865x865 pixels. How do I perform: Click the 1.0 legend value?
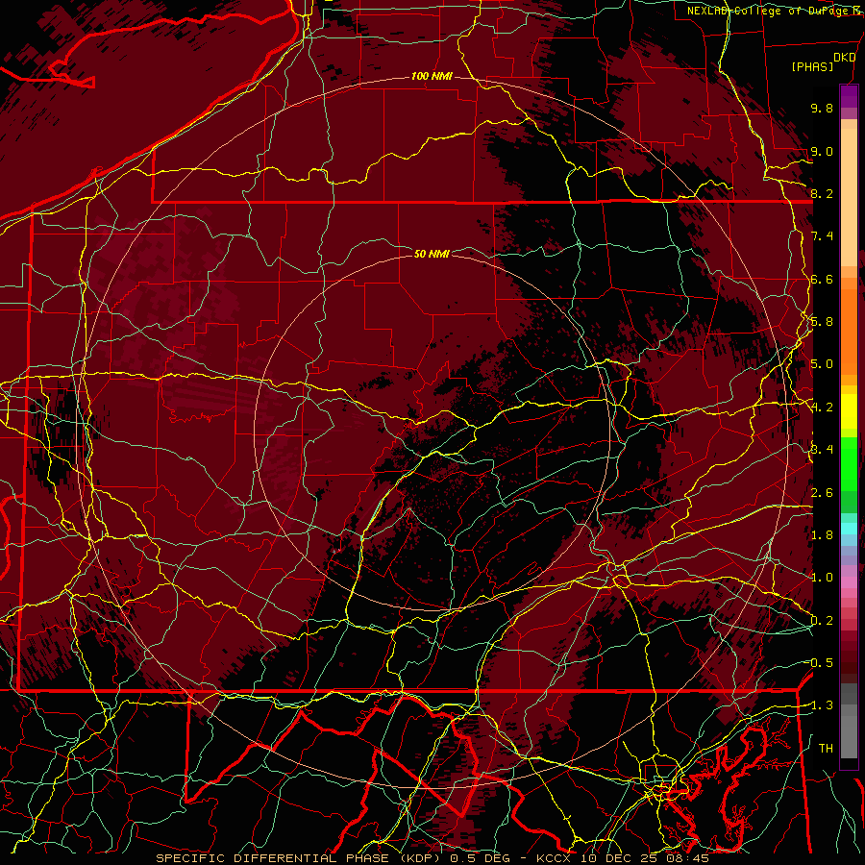coord(822,578)
